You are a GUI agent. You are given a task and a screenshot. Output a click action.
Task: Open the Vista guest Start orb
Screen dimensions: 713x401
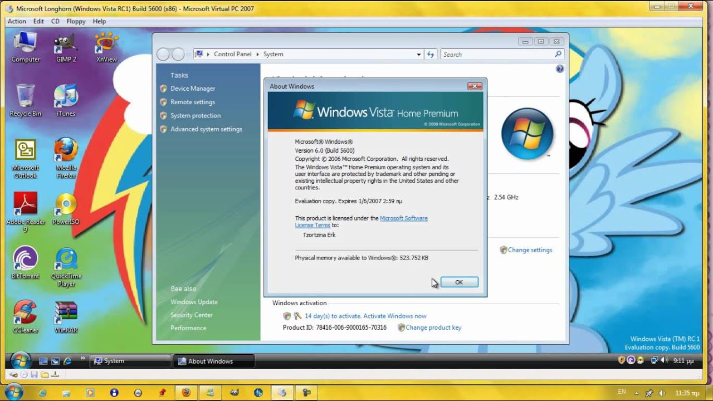[x=21, y=361]
